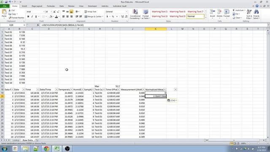Open the Number Format General dropdown
The width and height of the screenshot is (270, 152).
tap(127, 11)
